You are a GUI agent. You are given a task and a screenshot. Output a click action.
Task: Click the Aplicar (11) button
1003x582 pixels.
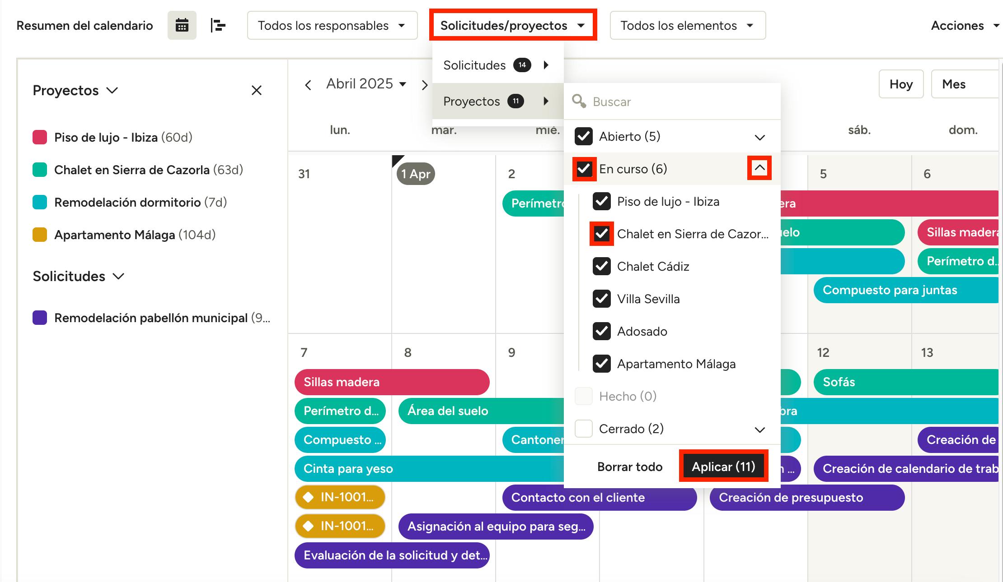tap(723, 466)
